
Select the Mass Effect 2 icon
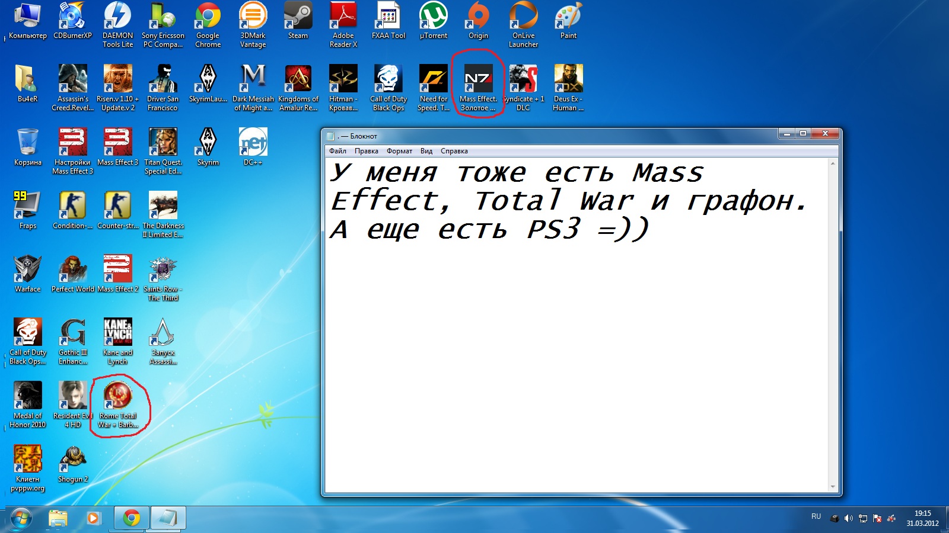pyautogui.click(x=117, y=274)
